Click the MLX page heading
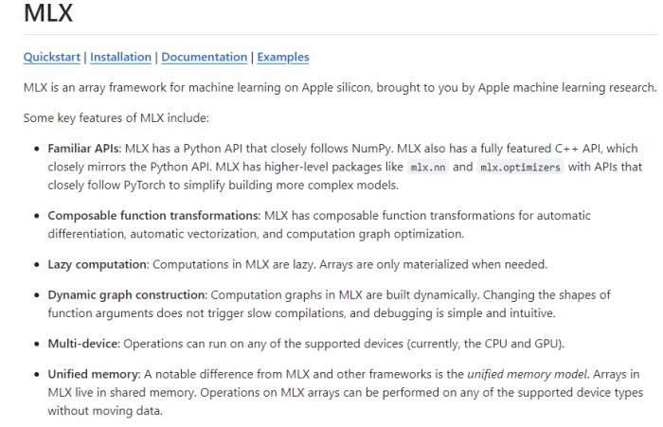663x427 pixels. pos(48,12)
